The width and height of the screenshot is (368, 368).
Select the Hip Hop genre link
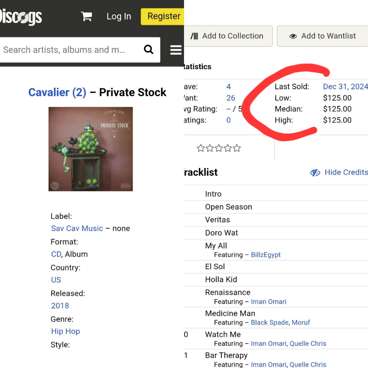tap(65, 331)
